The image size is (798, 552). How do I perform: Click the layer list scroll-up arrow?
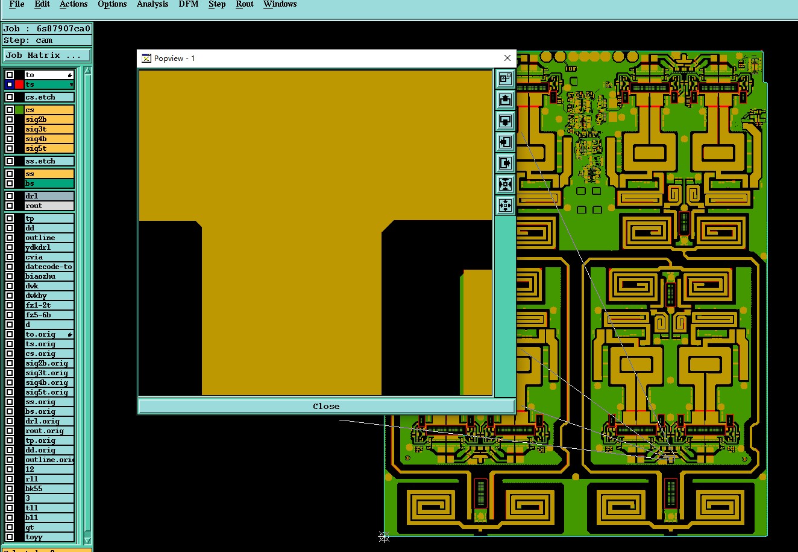click(87, 71)
